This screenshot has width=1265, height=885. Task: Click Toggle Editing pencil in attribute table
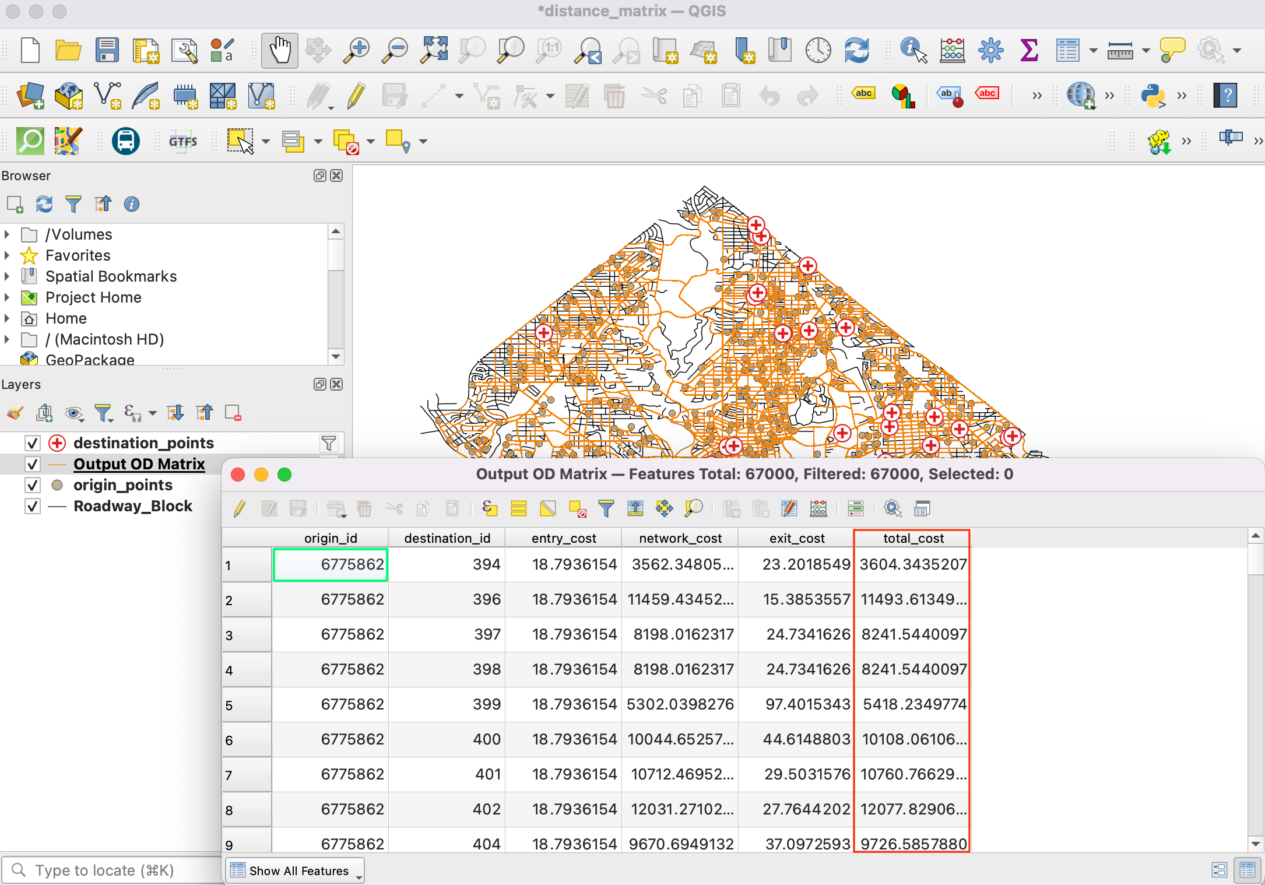[240, 508]
